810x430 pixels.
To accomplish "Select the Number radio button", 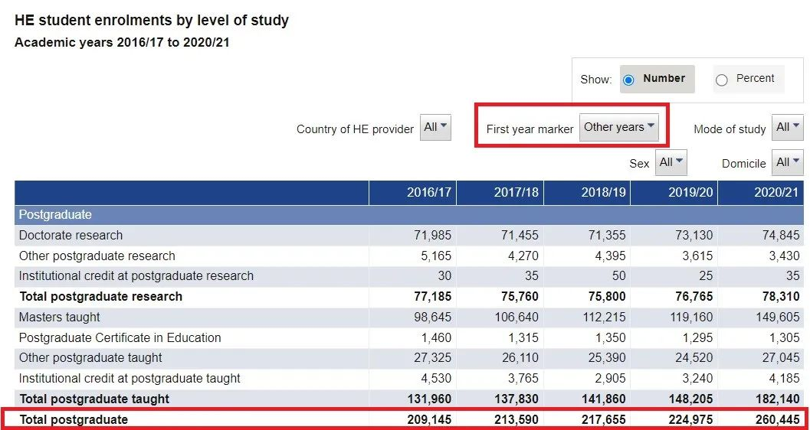I will 629,80.
